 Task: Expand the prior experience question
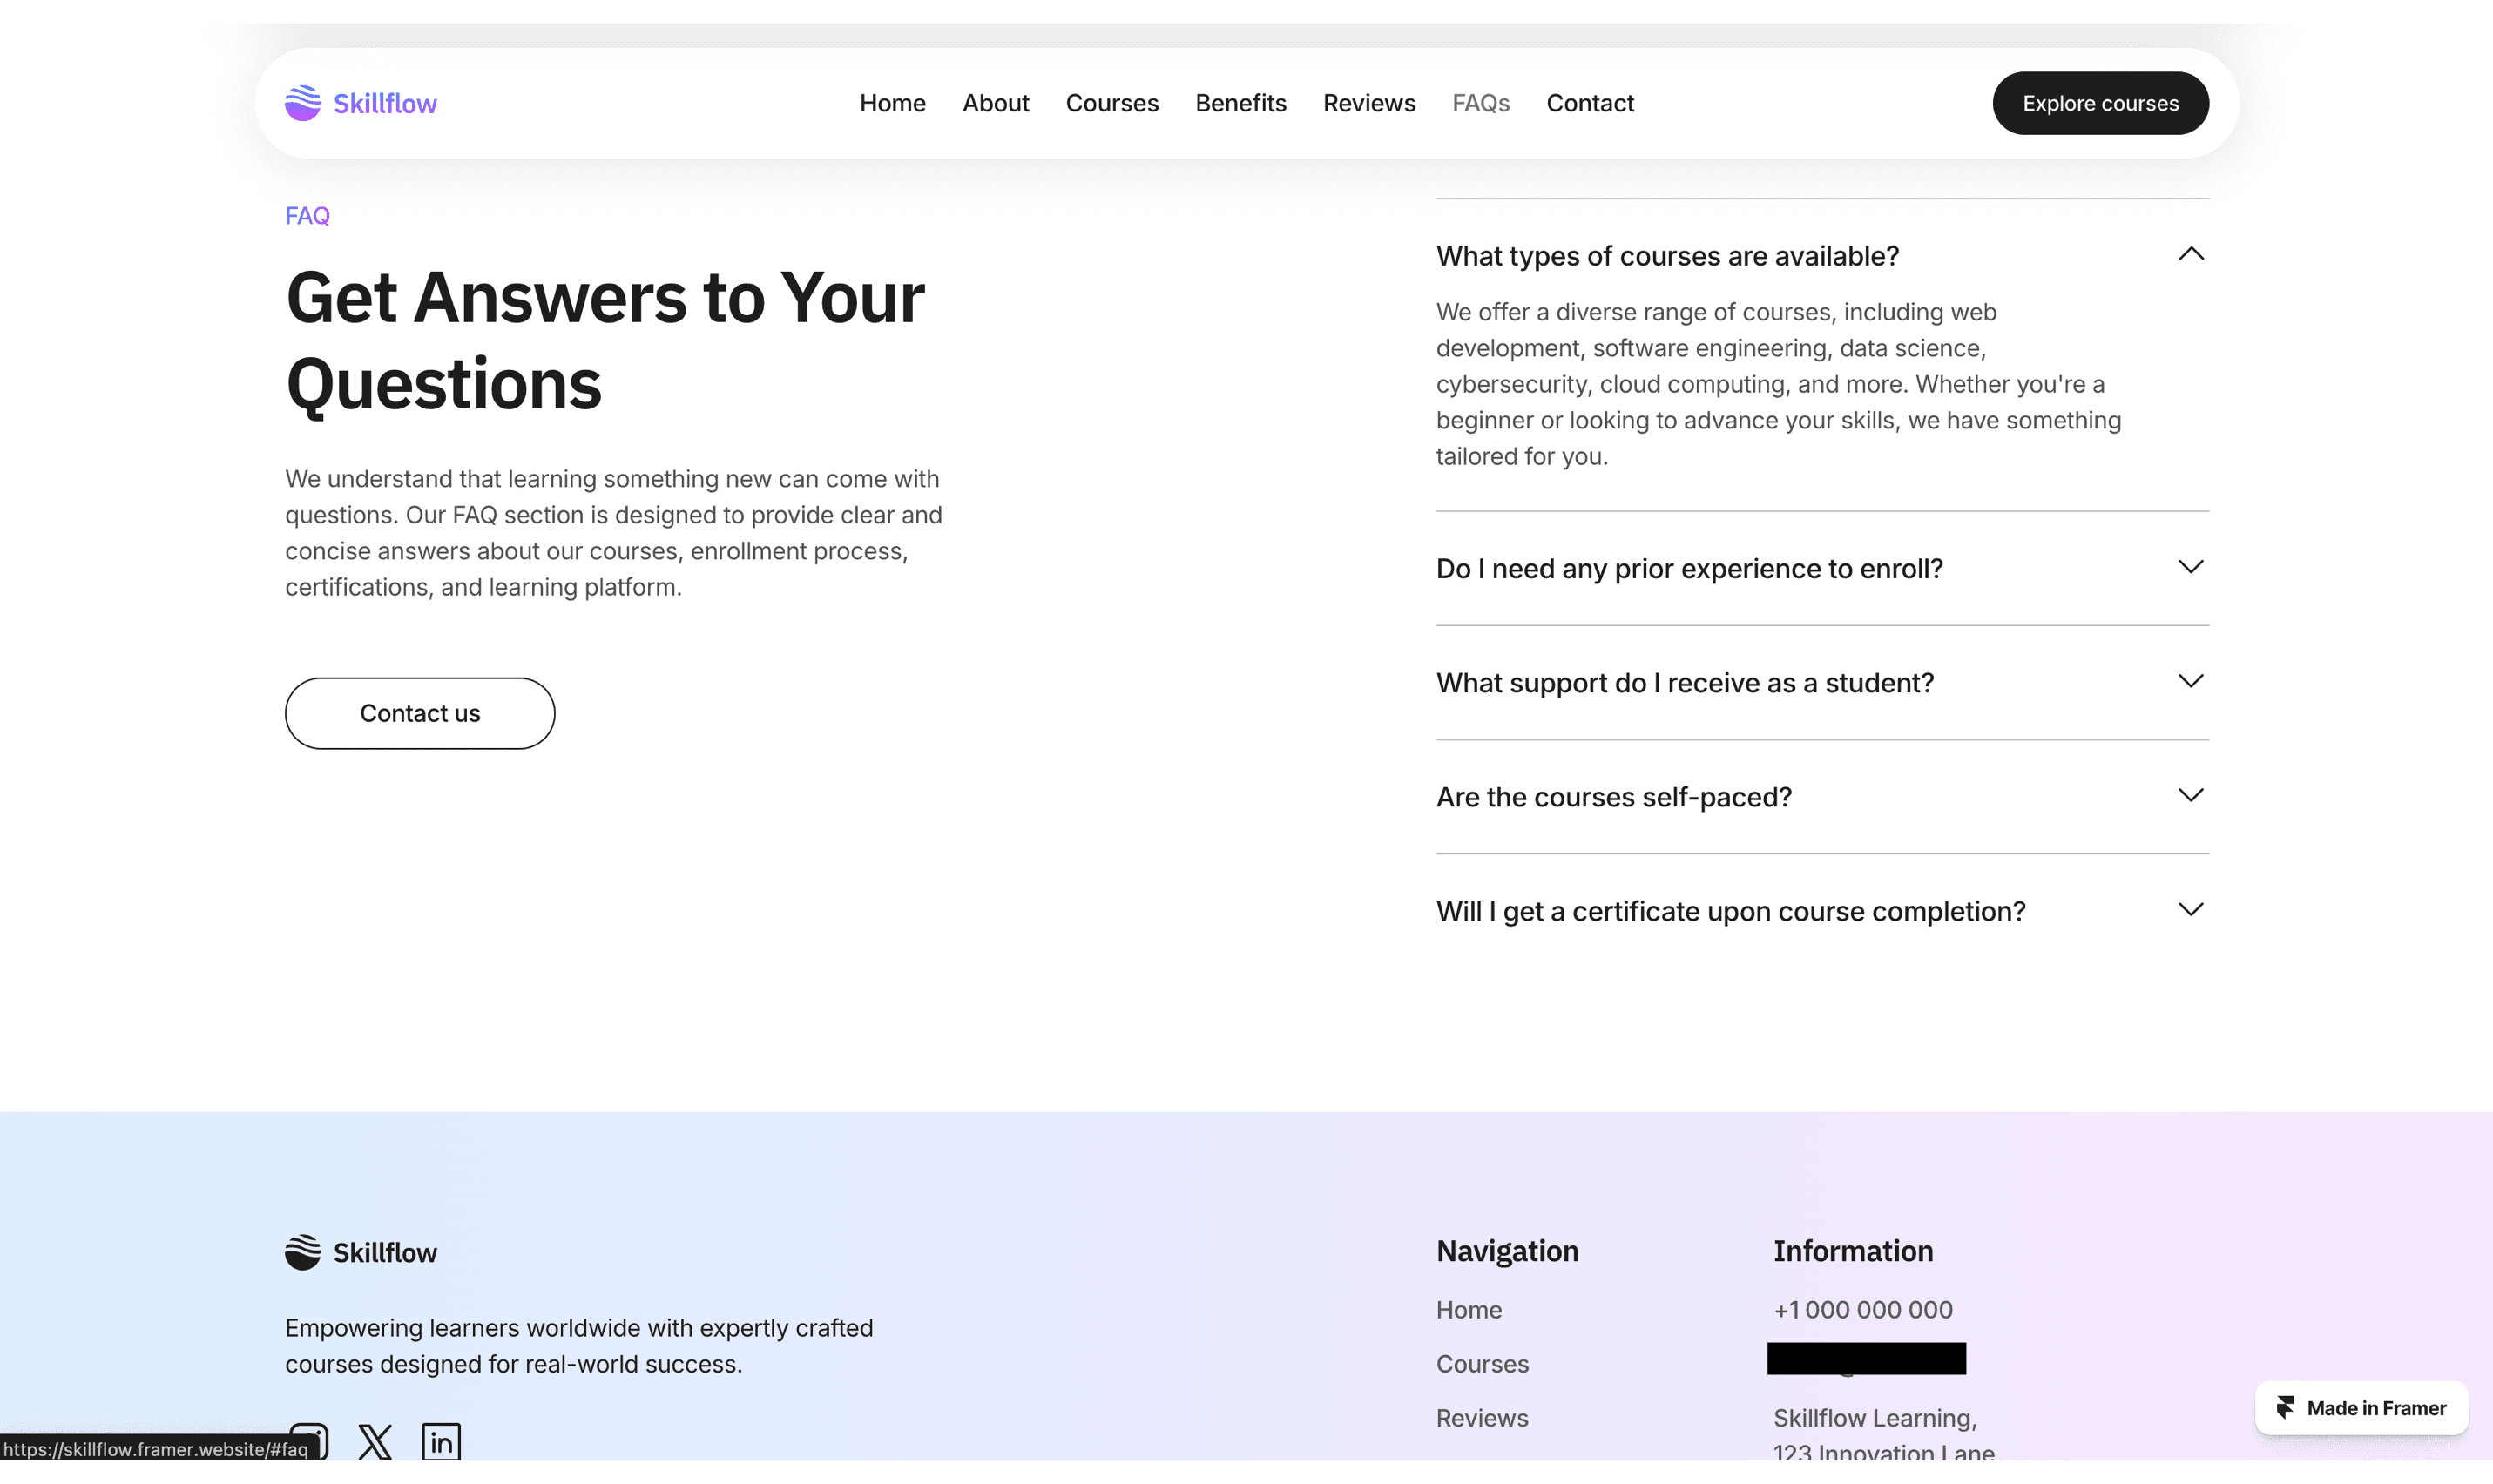pyautogui.click(x=2190, y=567)
